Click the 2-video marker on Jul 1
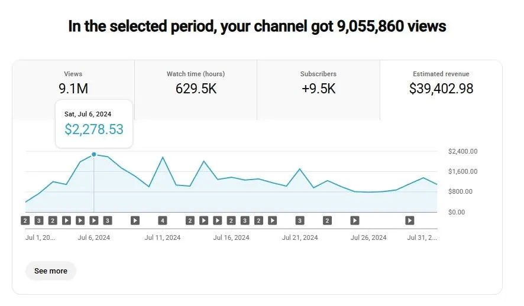524x306 pixels. click(x=25, y=220)
